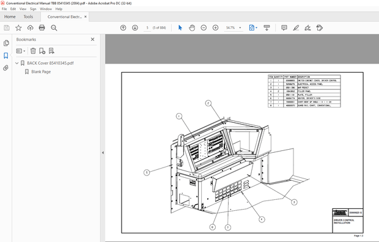Open the Sign document pen icon

307,28
